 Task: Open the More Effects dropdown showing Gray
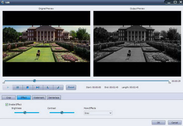point(98,113)
